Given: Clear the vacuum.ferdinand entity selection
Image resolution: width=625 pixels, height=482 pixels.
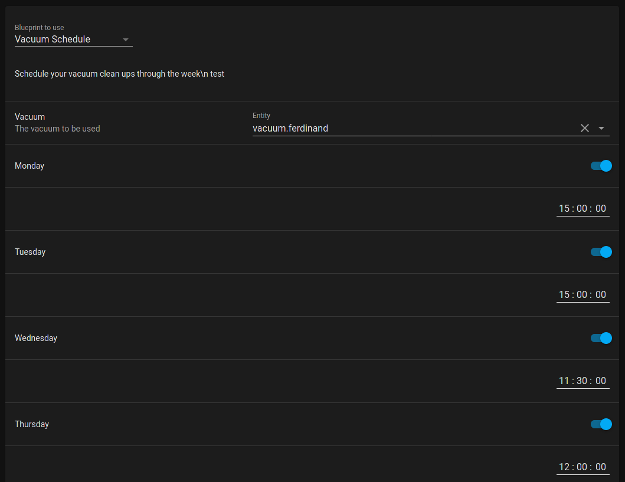Looking at the screenshot, I should pyautogui.click(x=584, y=128).
